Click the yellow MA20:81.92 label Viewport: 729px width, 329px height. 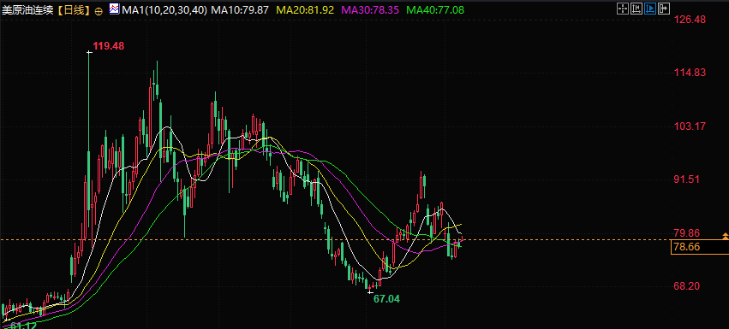coord(305,9)
